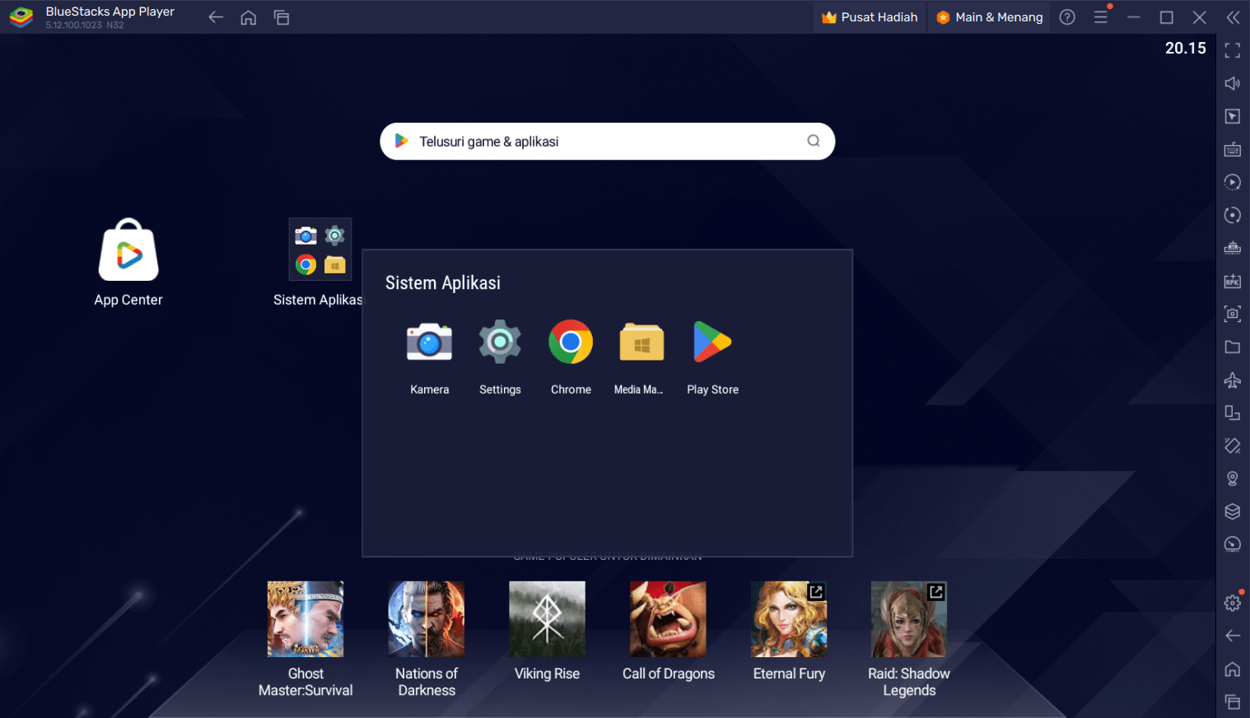Click the shake device icon in sidebar
Image resolution: width=1250 pixels, height=718 pixels.
[1233, 445]
